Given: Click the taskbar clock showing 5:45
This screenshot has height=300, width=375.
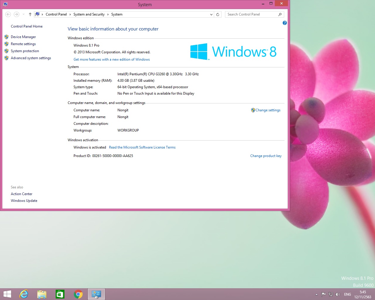Looking at the screenshot, I should click(363, 294).
